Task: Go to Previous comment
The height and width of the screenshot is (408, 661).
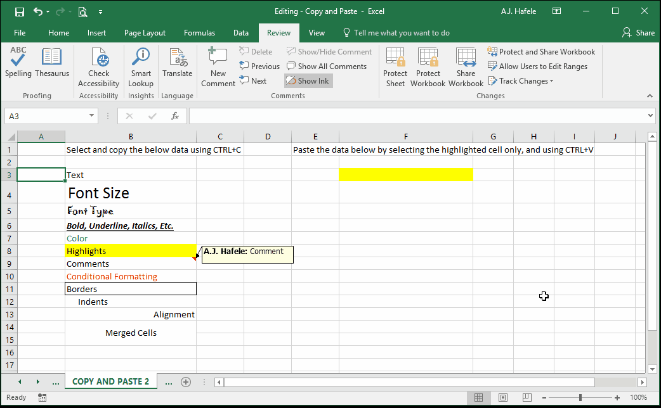Action: tap(259, 66)
